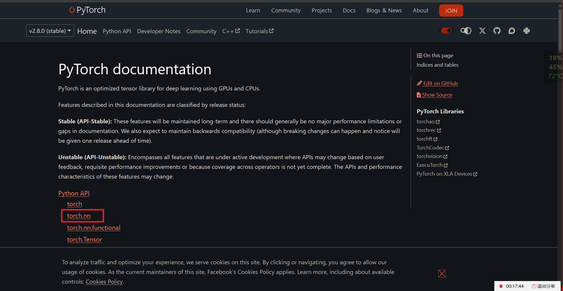Click the Show Source link text
Screen dimensions: 563x291
[437, 95]
